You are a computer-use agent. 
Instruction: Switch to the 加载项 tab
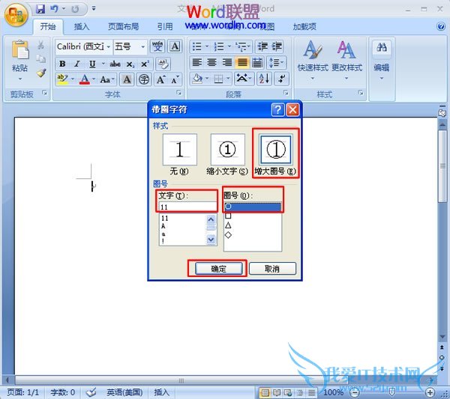(x=304, y=27)
